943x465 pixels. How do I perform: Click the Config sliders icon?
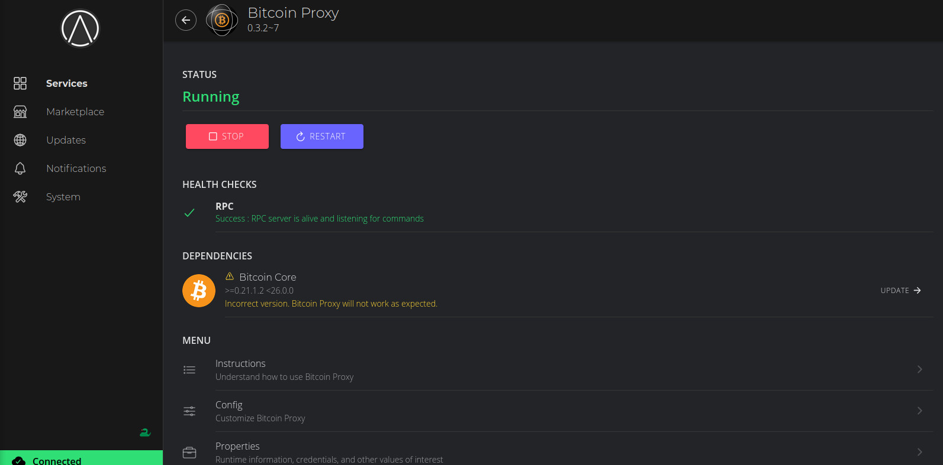click(x=189, y=411)
